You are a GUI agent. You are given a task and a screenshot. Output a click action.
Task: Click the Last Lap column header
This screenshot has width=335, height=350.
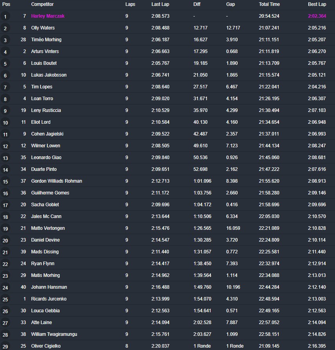[160, 4]
